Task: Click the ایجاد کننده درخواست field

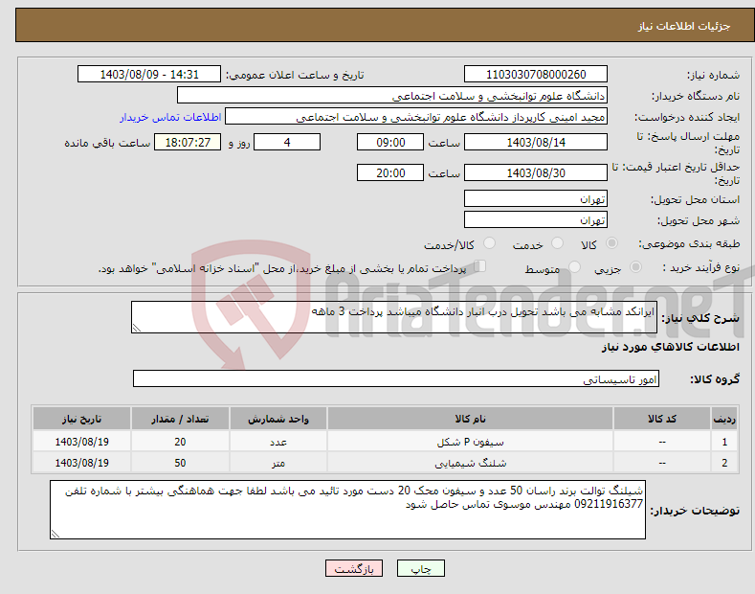Action: (x=416, y=117)
